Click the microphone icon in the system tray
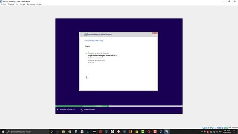 205,131
